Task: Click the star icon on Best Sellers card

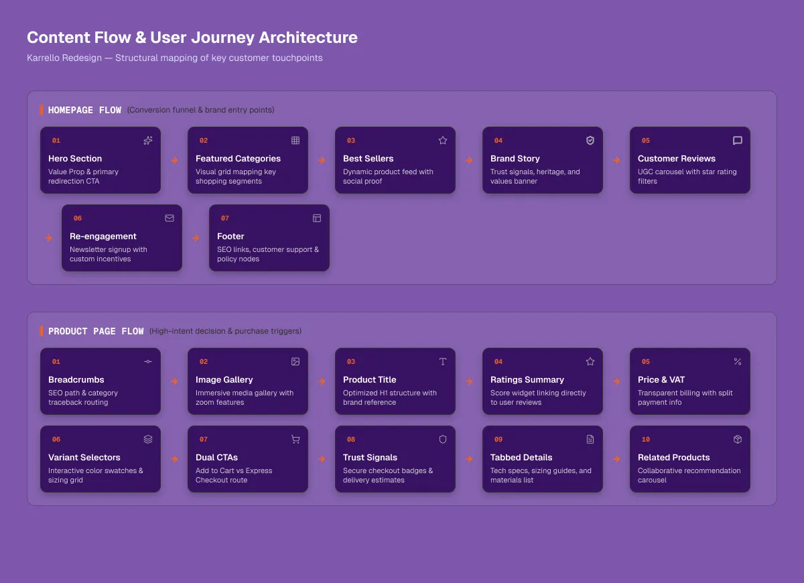Action: [443, 141]
